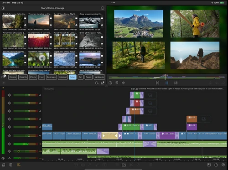Screen dimensions: 228x170
Task: Open the Storyblocks Footage source dropdown title
Action: [x=52, y=8]
